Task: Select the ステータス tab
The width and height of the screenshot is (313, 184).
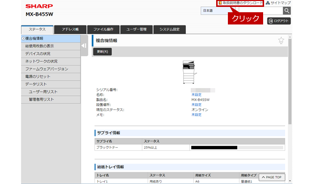Action: 37,29
